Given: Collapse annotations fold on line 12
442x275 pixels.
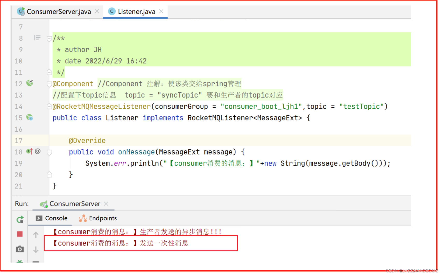Looking at the screenshot, I should coord(49,84).
